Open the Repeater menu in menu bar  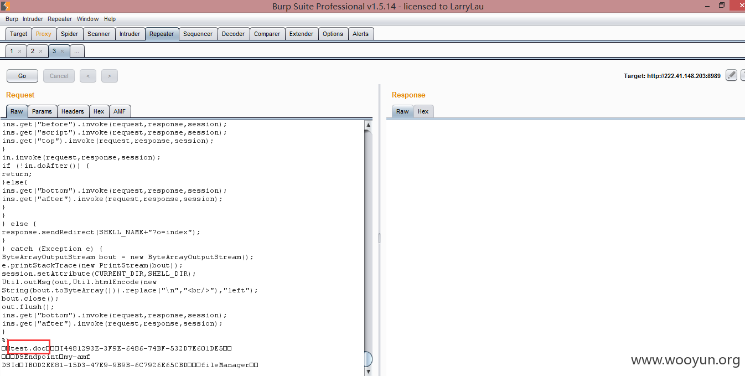(x=60, y=19)
